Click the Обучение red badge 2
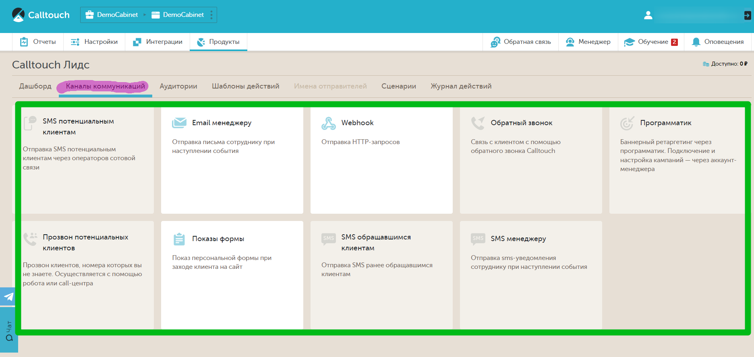The height and width of the screenshot is (357, 754). (674, 42)
